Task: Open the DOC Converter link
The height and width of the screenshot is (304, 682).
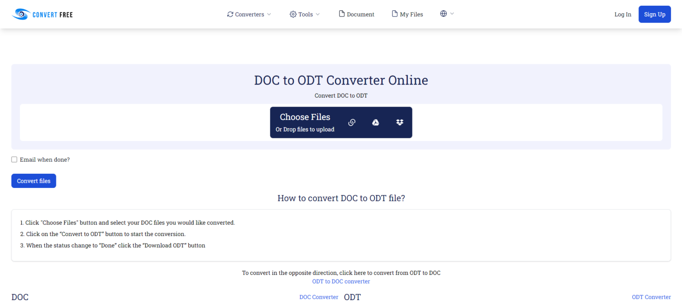Action: click(319, 297)
